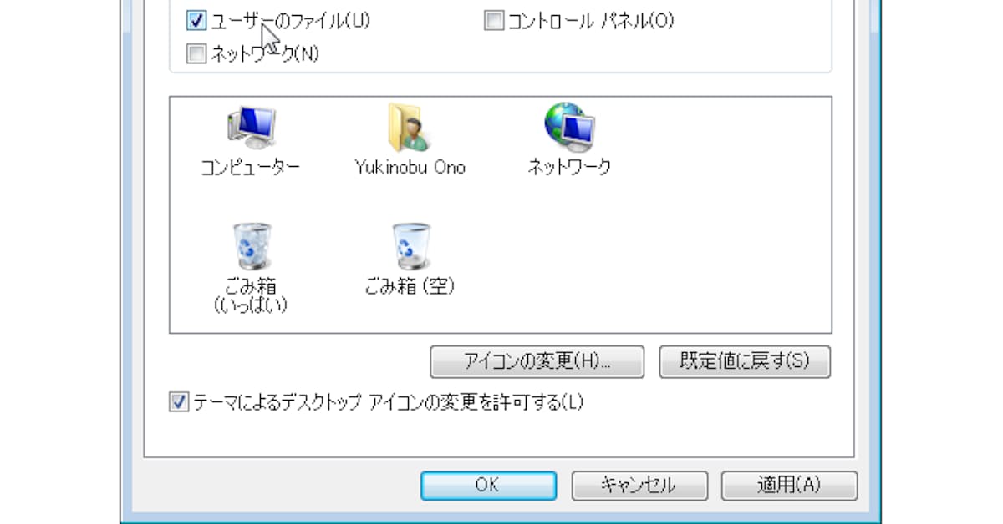Apply changes with the 適用(A) button

point(789,485)
